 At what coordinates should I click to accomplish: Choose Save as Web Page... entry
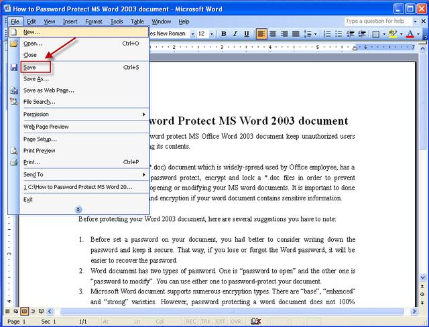[x=79, y=90]
